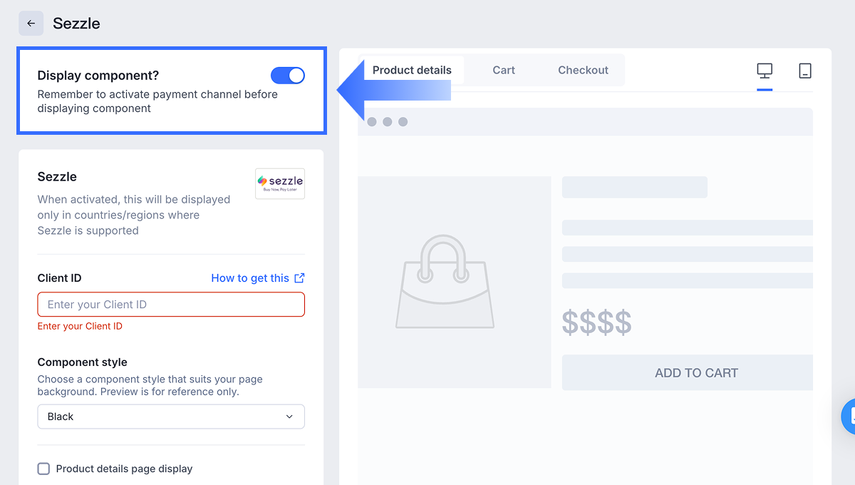Screen dimensions: 855x485
Task: Select the Product details tab
Action: point(412,70)
